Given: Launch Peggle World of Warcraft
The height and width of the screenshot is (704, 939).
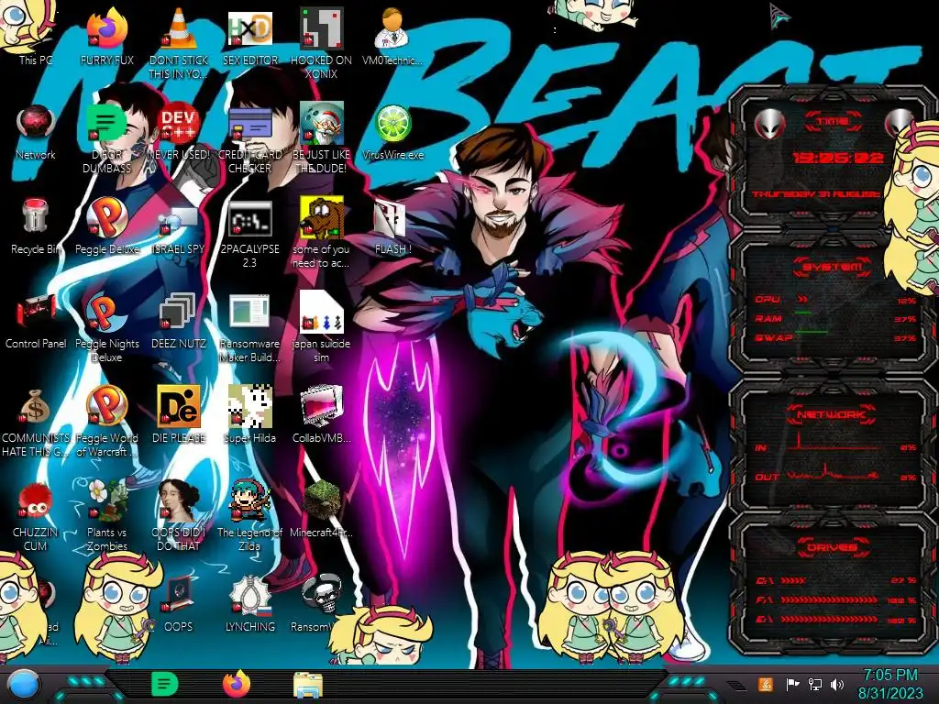Looking at the screenshot, I should [106, 422].
